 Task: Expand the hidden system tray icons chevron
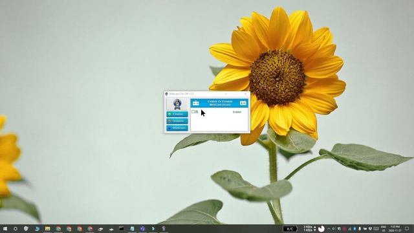pyautogui.click(x=329, y=228)
